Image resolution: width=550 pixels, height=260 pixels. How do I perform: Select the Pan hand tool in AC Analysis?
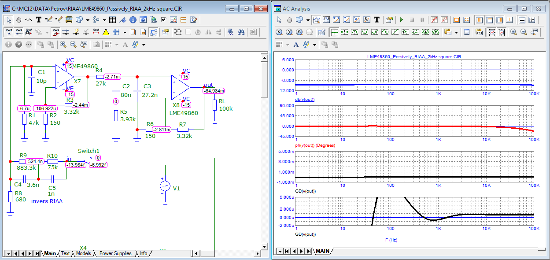pyautogui.click(x=289, y=20)
